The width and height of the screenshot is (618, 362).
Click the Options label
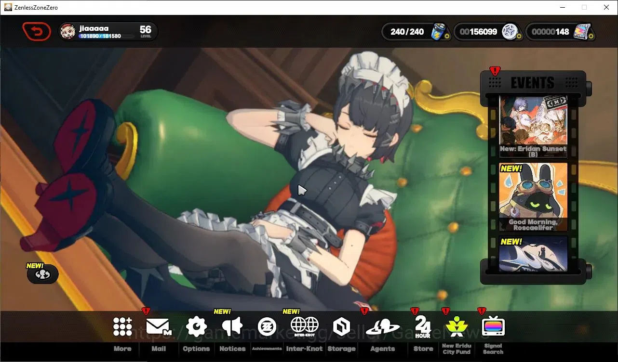196,349
